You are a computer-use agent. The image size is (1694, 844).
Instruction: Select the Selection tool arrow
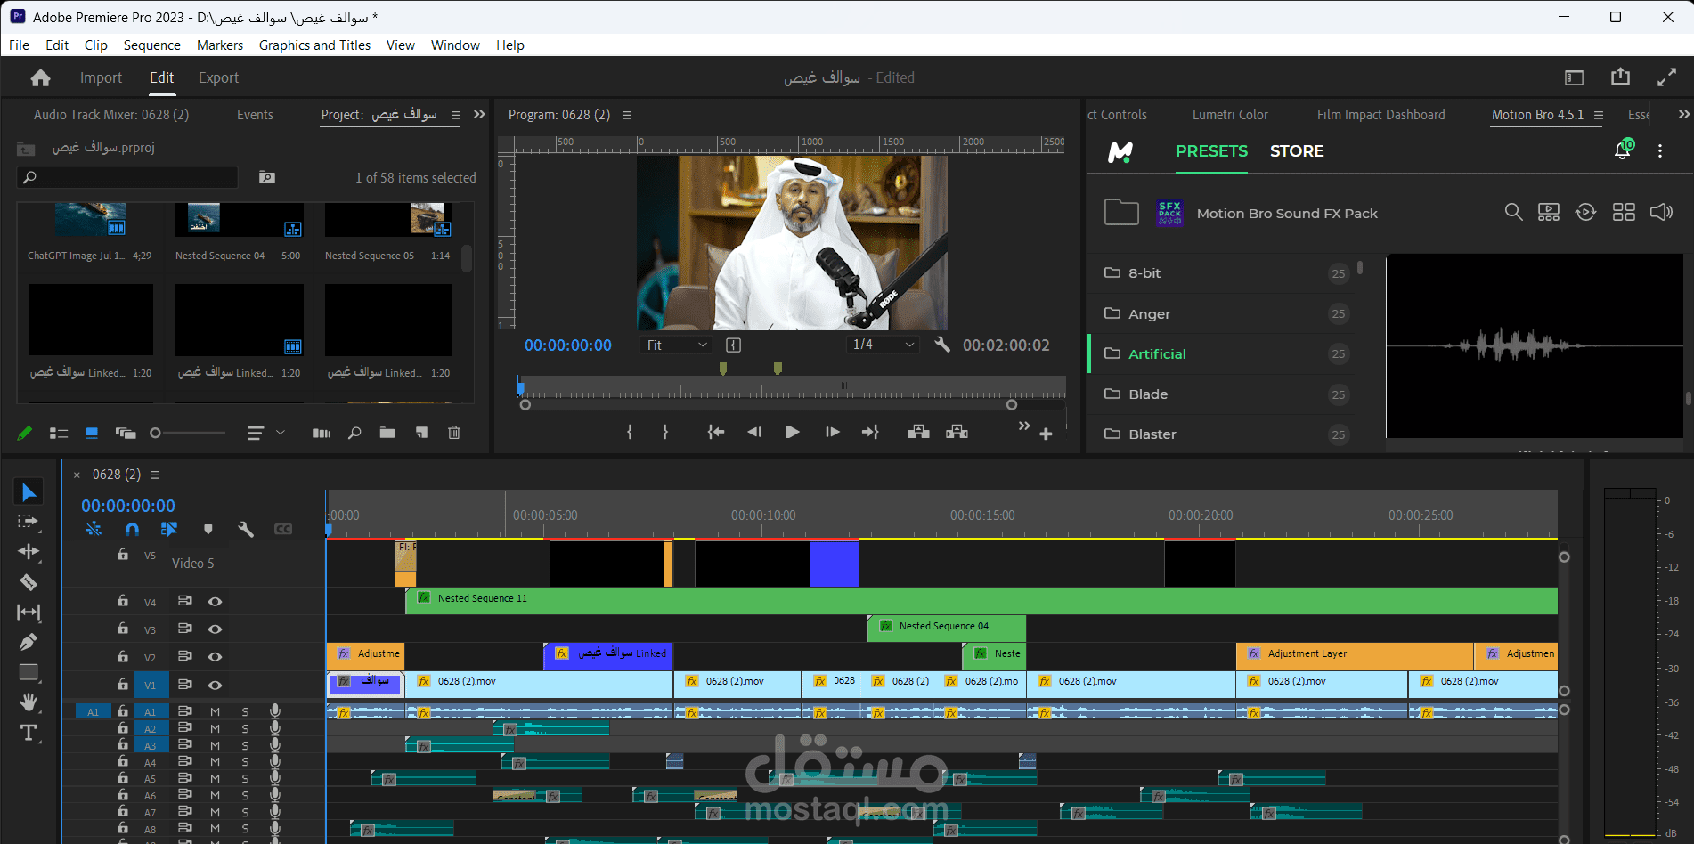[29, 492]
